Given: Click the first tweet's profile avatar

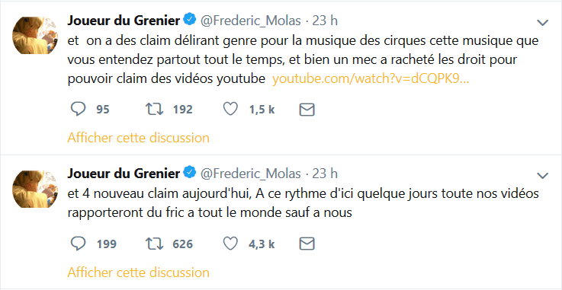Looking at the screenshot, I should point(35,35).
